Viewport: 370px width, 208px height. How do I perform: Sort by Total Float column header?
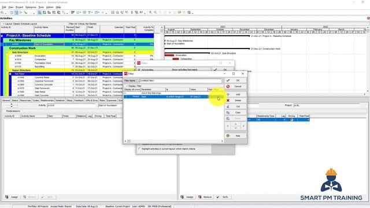tap(130, 29)
